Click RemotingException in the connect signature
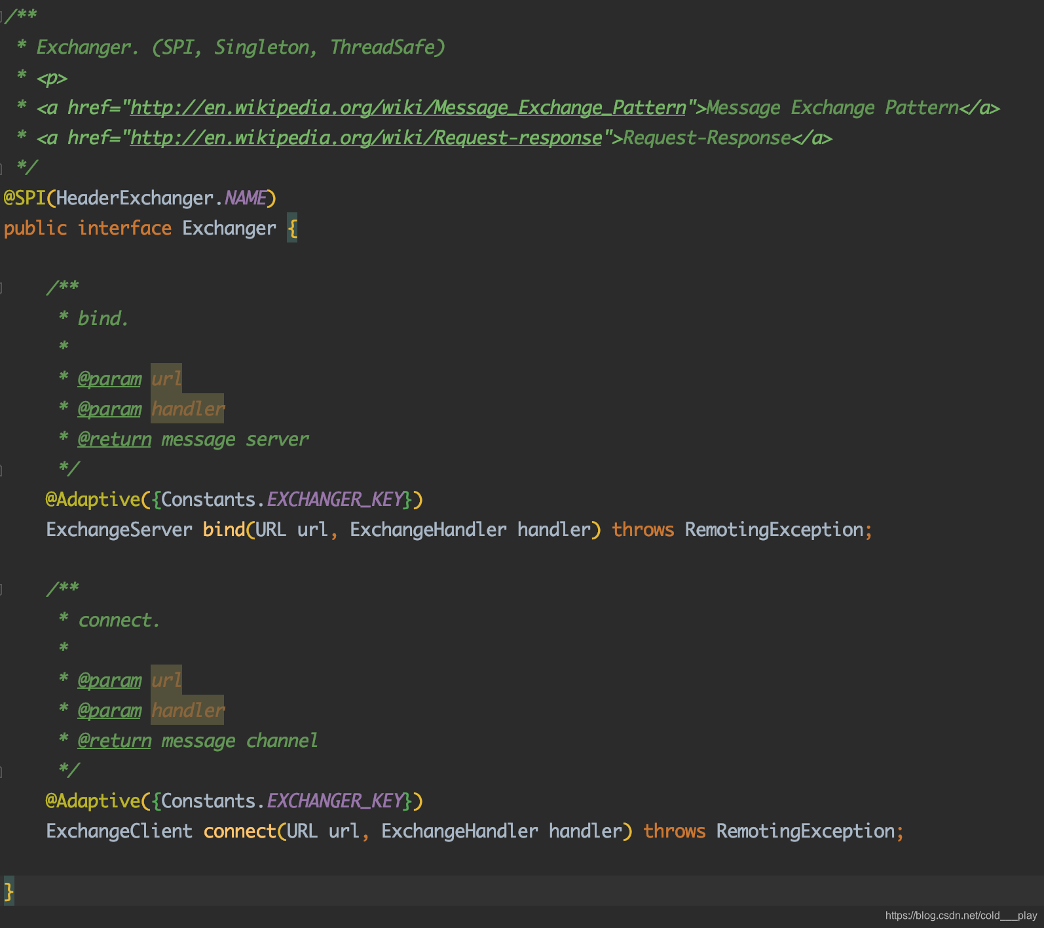 (806, 831)
